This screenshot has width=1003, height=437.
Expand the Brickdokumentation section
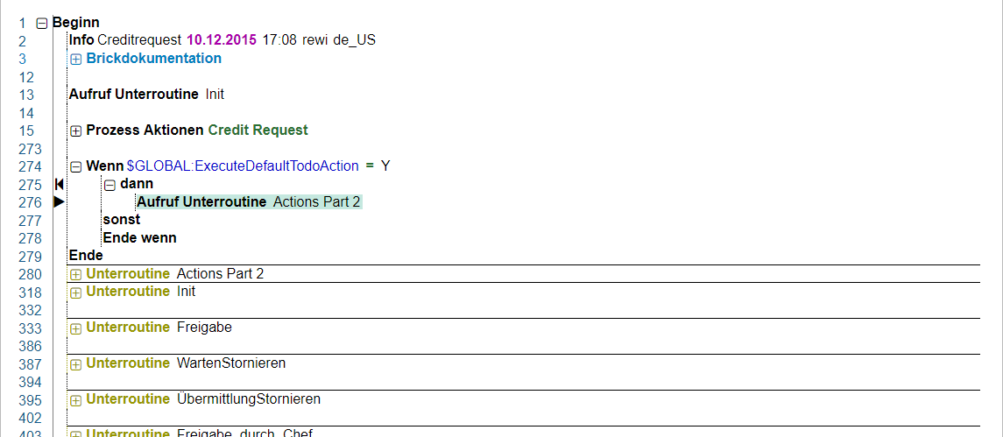click(75, 60)
